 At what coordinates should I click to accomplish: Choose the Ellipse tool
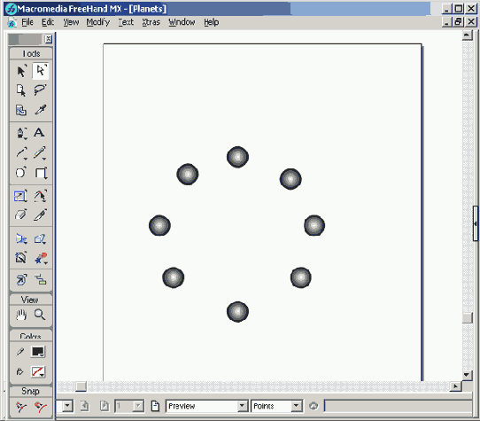coord(21,173)
